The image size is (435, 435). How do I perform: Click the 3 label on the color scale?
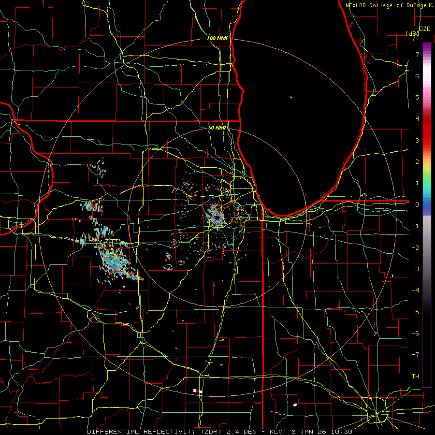point(417,140)
